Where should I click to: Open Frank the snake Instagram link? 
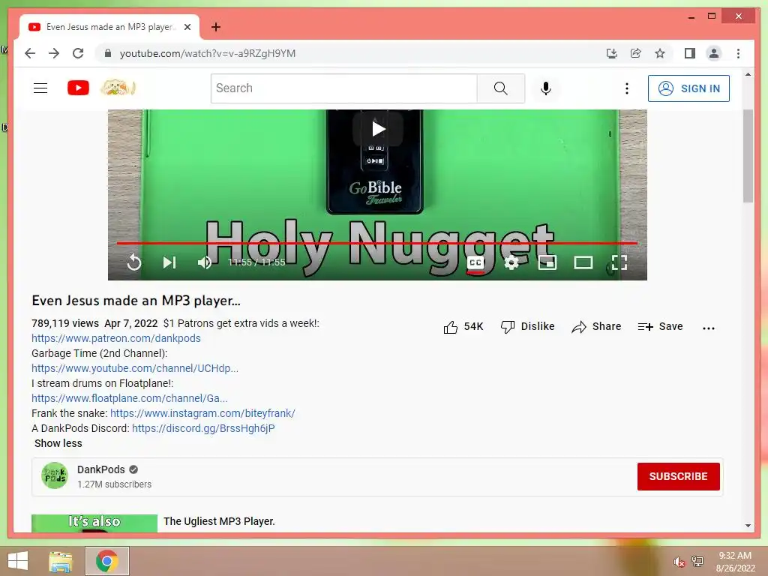tap(202, 413)
